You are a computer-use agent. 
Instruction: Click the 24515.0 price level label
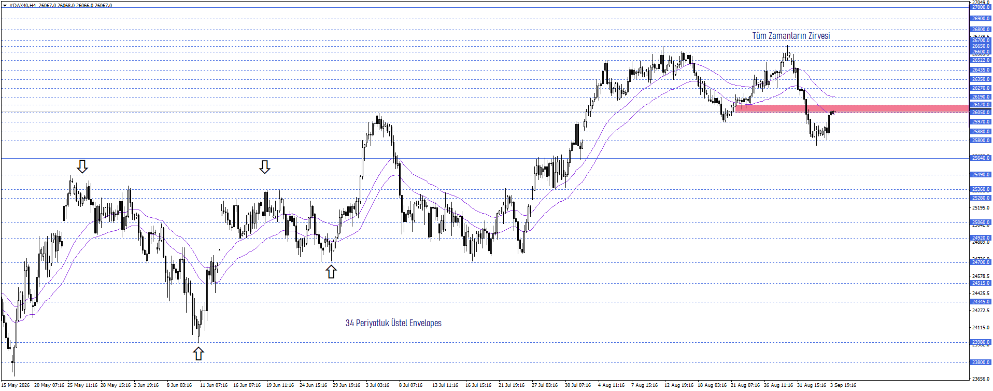coord(981,283)
